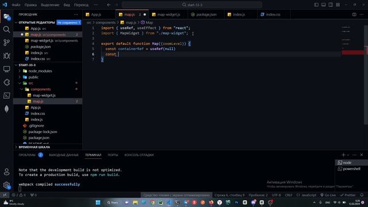The width and height of the screenshot is (368, 207).
Task: Open Windows Start menu
Action: (x=98, y=202)
